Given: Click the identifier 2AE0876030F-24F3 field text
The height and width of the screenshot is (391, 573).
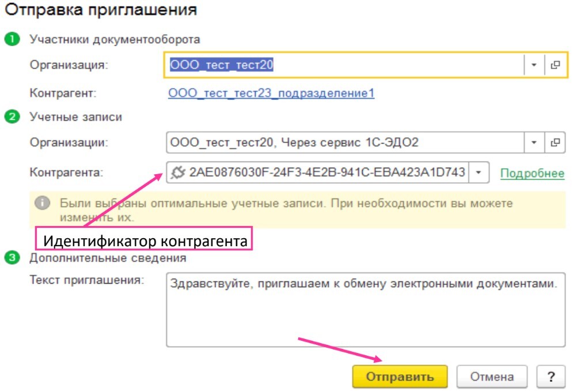Looking at the screenshot, I should coord(327,172).
